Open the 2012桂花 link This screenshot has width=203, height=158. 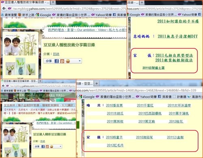point(176,121)
